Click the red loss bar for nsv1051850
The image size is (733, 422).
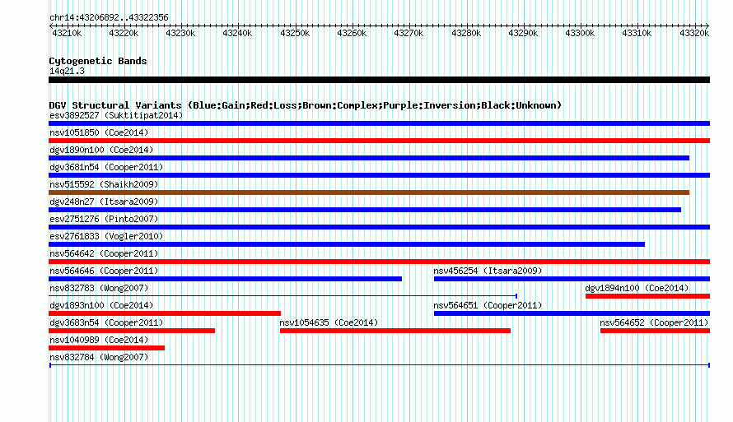(x=379, y=141)
